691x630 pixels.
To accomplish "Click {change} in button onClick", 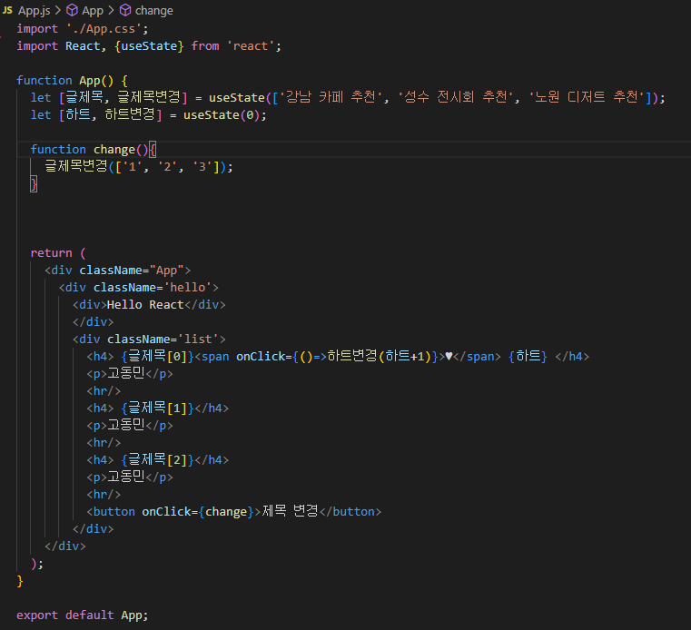I will [x=225, y=512].
